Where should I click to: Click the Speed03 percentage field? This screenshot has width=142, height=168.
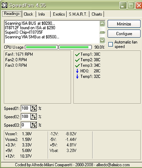pos(26,125)
